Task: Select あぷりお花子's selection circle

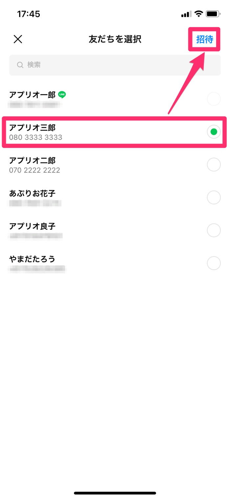Action: 214,197
